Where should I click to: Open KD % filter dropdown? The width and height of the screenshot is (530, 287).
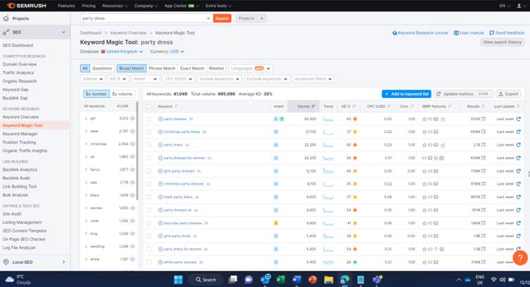point(118,79)
